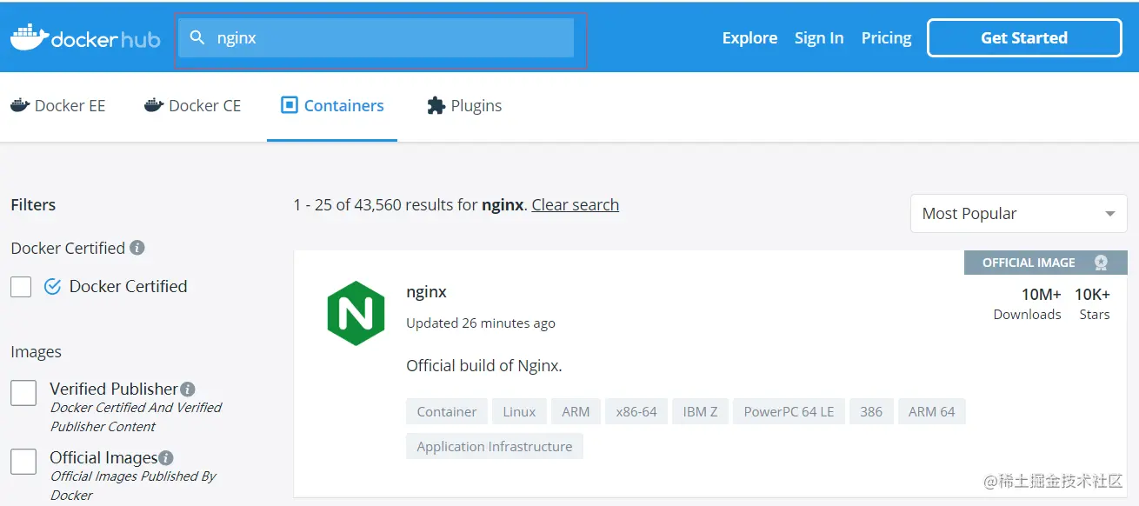1139x506 pixels.
Task: Click the official image ribbon badge icon
Action: 1101,263
